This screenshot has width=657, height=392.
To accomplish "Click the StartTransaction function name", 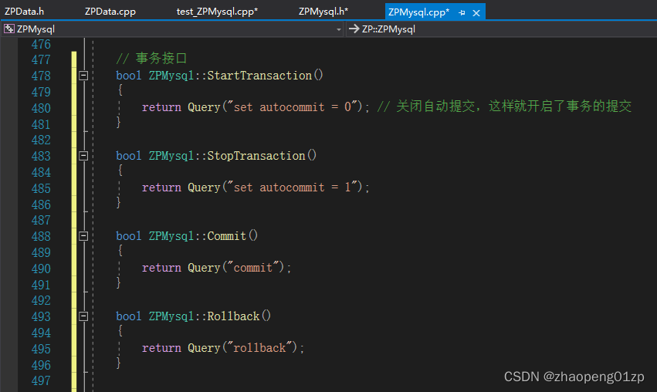I will tap(259, 76).
